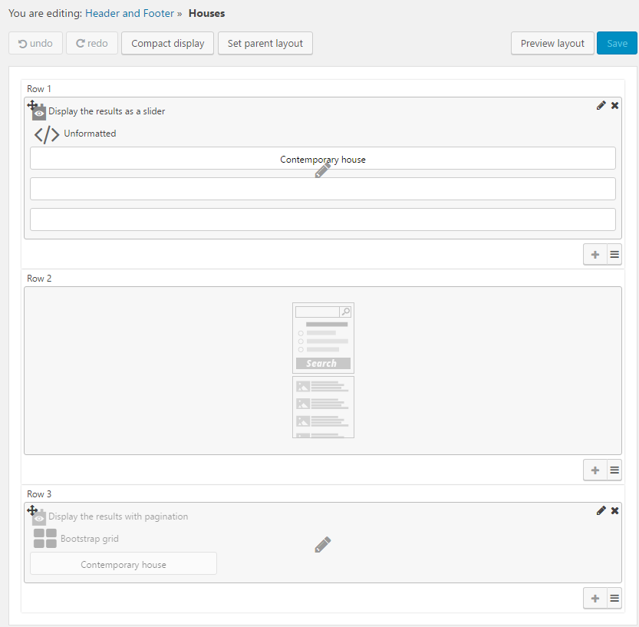Toggle Compact display mode
This screenshot has height=627, width=639.
167,44
